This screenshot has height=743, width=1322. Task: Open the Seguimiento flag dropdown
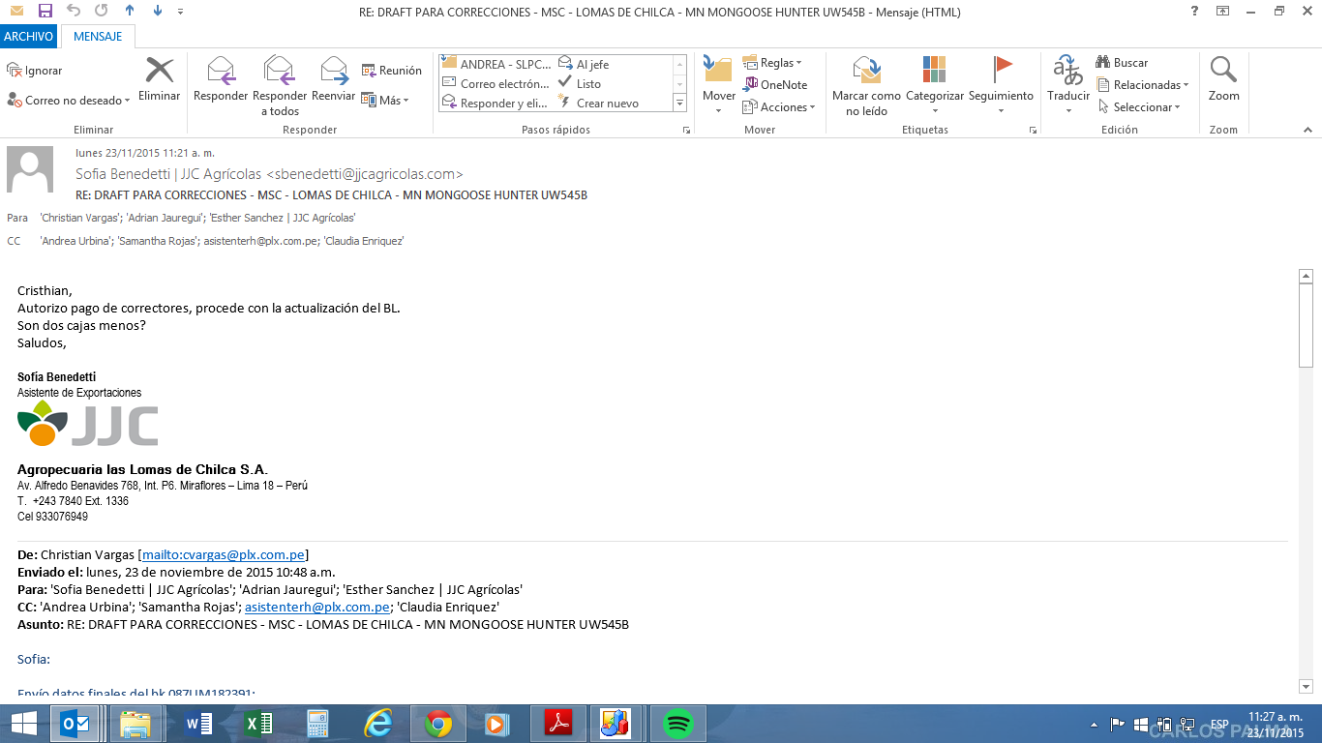(1001, 73)
